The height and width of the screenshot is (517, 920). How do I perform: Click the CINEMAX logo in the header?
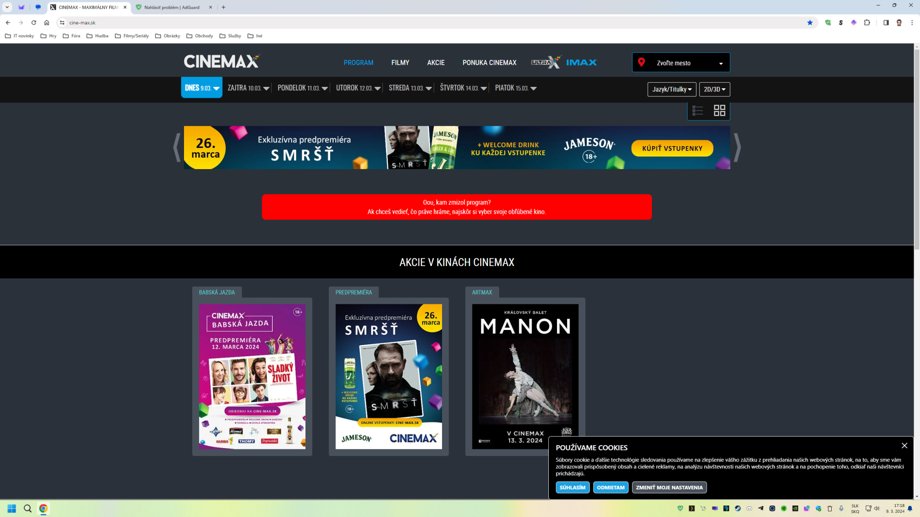point(221,60)
